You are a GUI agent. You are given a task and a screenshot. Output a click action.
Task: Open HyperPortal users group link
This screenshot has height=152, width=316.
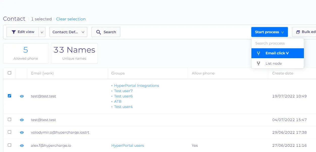(128, 145)
